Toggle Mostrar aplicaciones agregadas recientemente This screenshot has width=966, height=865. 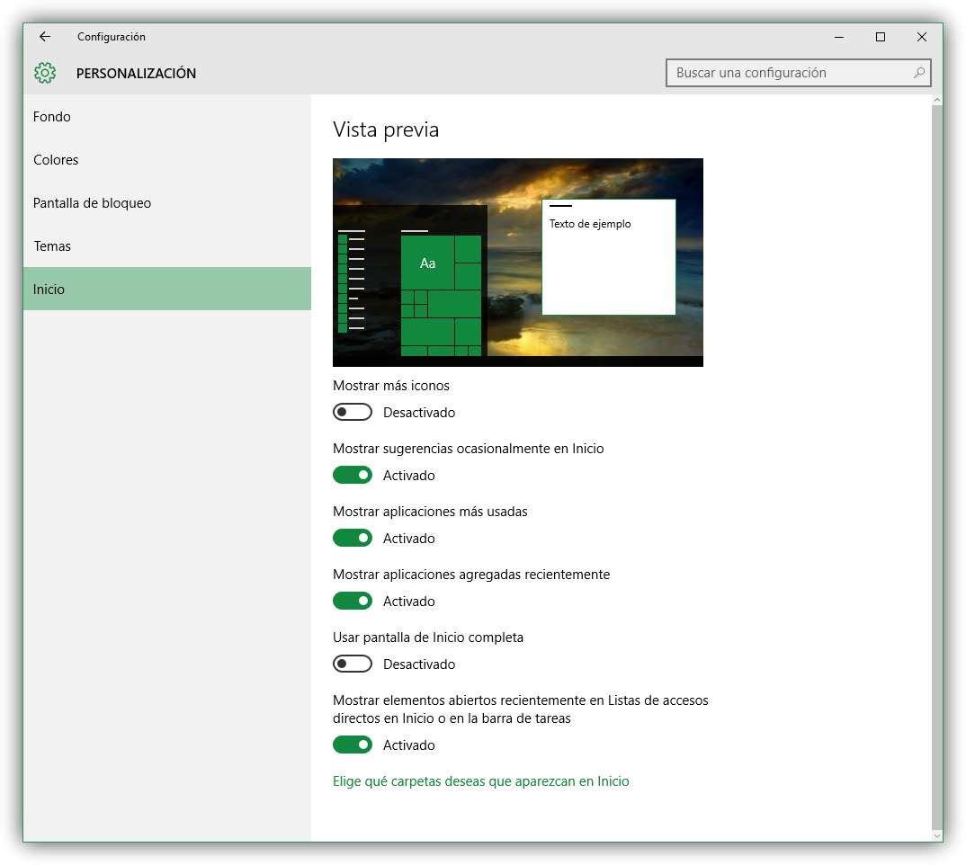[x=353, y=601]
